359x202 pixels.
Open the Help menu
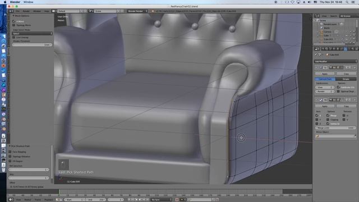click(47, 11)
